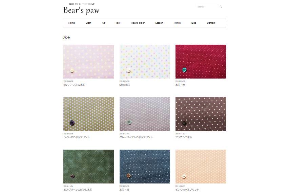This screenshot has width=289, height=196.
Task: Select the Kit navigation item
Action: coord(103,23)
